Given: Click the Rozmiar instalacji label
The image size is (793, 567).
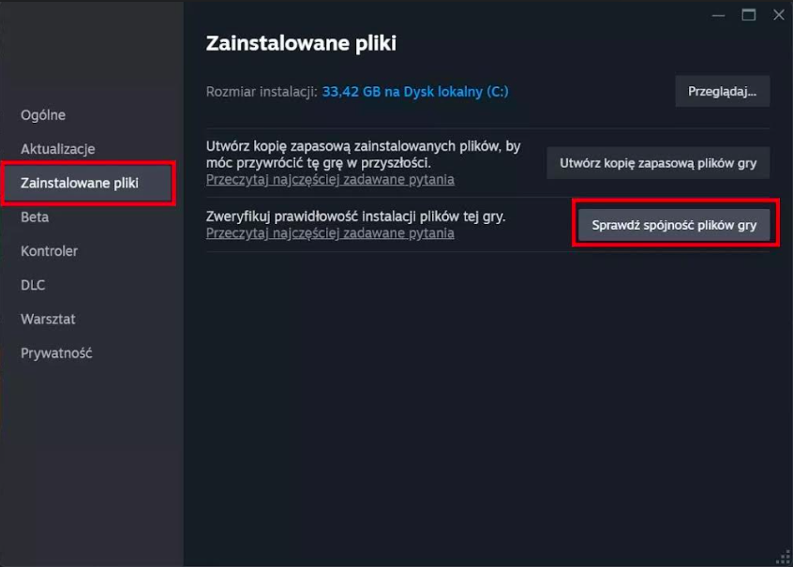Looking at the screenshot, I should point(262,92).
